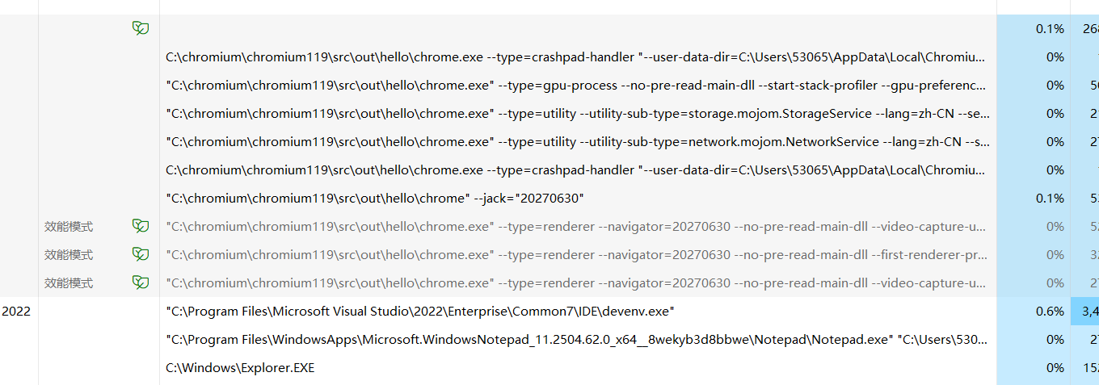This screenshot has width=1099, height=385.
Task: Click the 2022 text beside the devenv row
Action: point(16,311)
